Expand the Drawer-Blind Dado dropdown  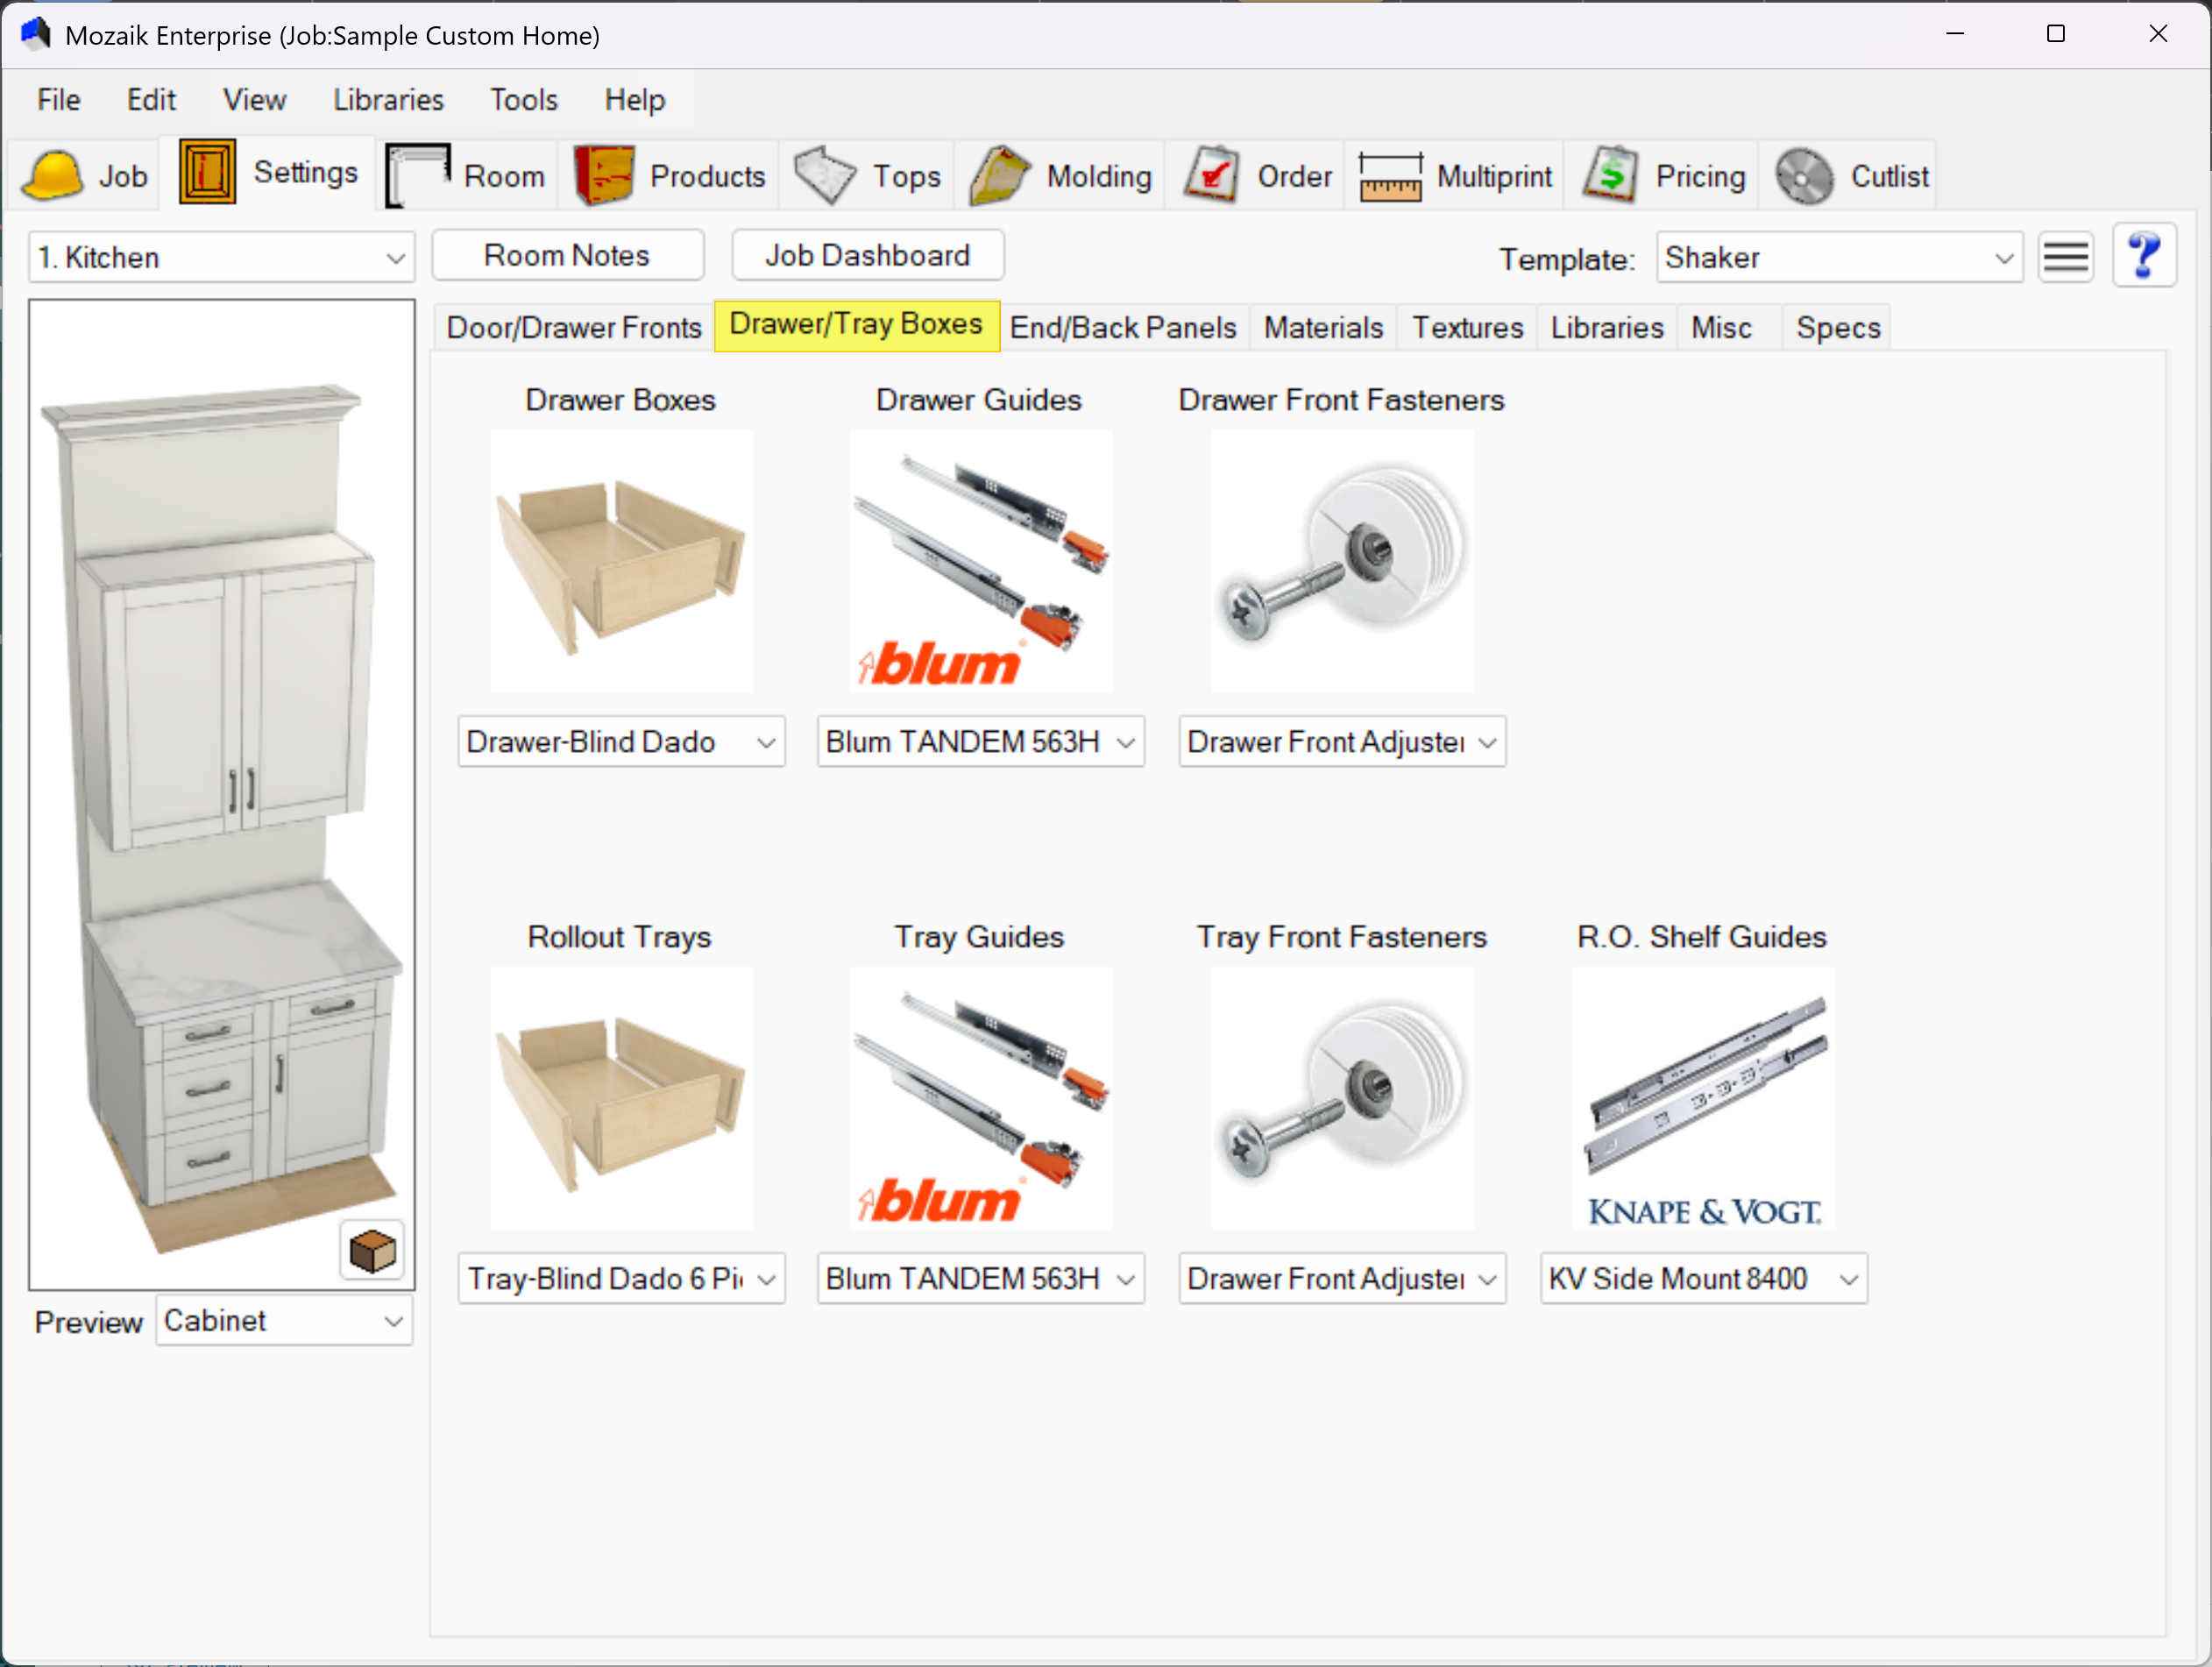(621, 742)
